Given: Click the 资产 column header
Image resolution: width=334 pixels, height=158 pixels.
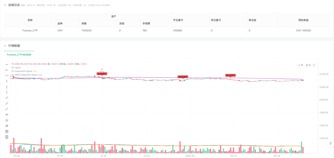Looking at the screenshot, I should point(114,16).
